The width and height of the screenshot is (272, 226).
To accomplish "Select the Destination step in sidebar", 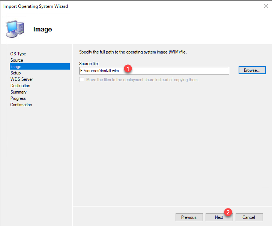I will 20,86.
